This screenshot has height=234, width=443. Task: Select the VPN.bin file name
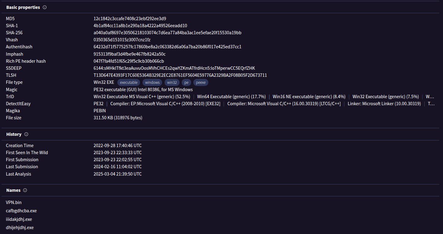(14, 202)
